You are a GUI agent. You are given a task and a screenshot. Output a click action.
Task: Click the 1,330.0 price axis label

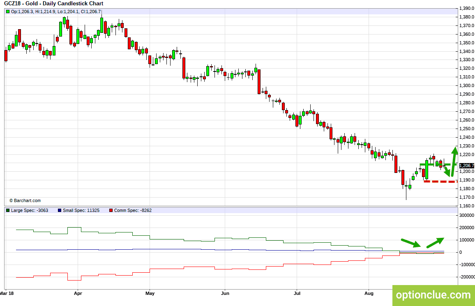[x=467, y=60]
